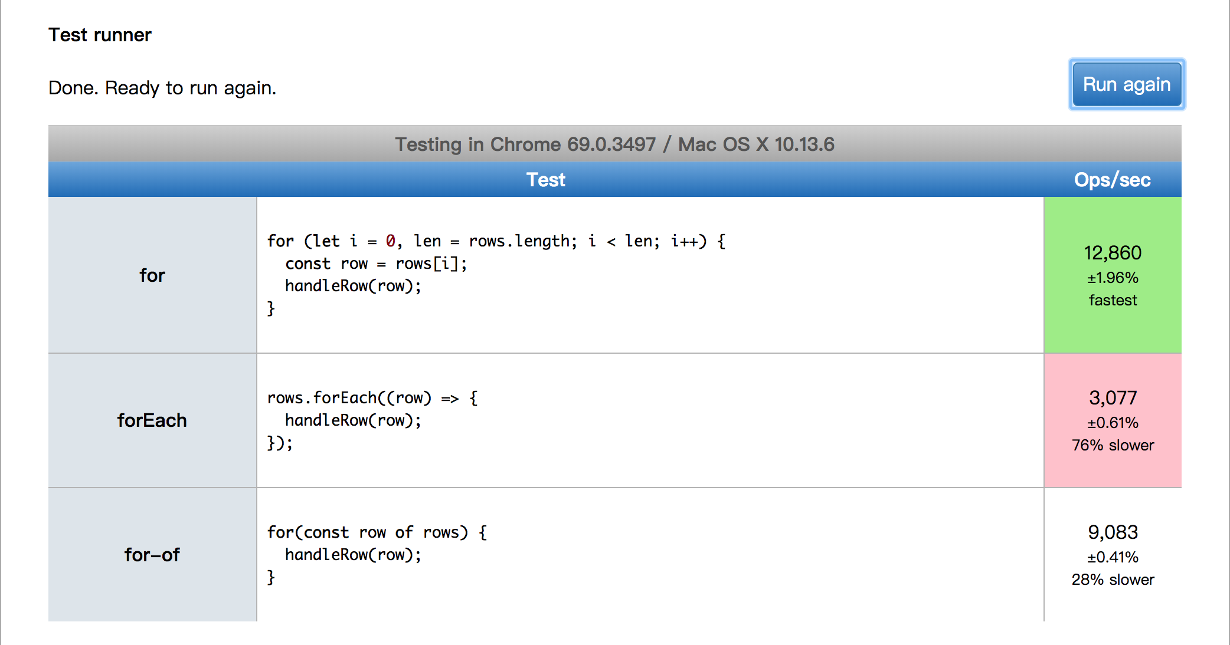The height and width of the screenshot is (645, 1230).
Task: Select the green fastest result cell
Action: click(1112, 275)
